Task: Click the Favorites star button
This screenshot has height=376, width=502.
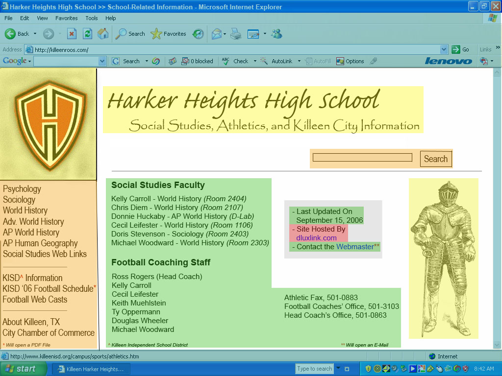Action: (169, 34)
